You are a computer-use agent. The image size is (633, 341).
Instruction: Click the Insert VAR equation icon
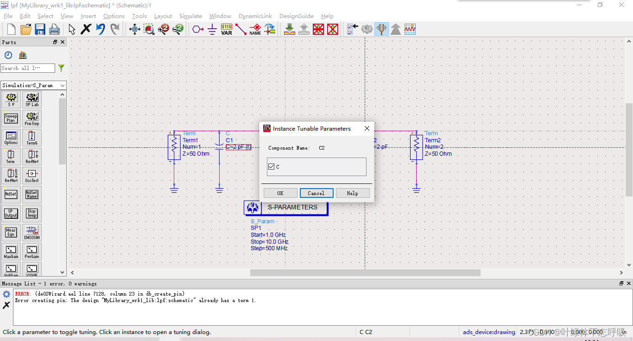click(227, 29)
